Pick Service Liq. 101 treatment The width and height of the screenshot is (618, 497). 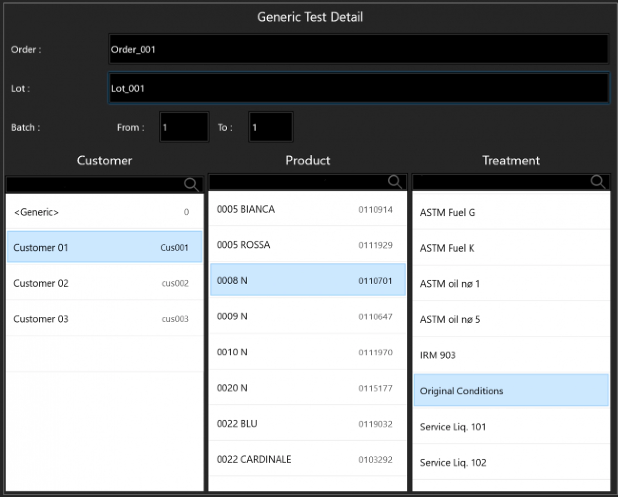511,427
